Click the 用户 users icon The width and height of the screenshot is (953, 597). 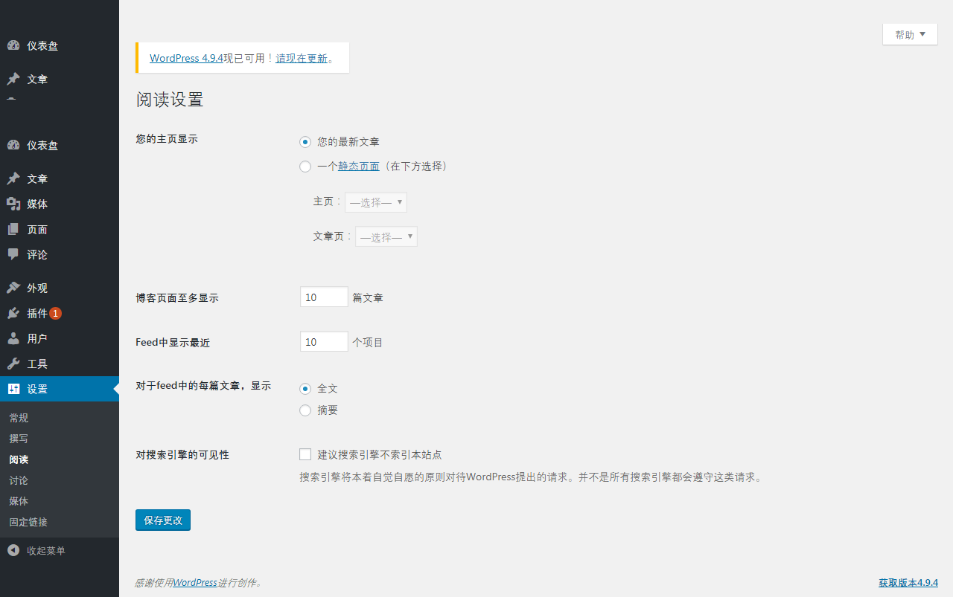[13, 338]
